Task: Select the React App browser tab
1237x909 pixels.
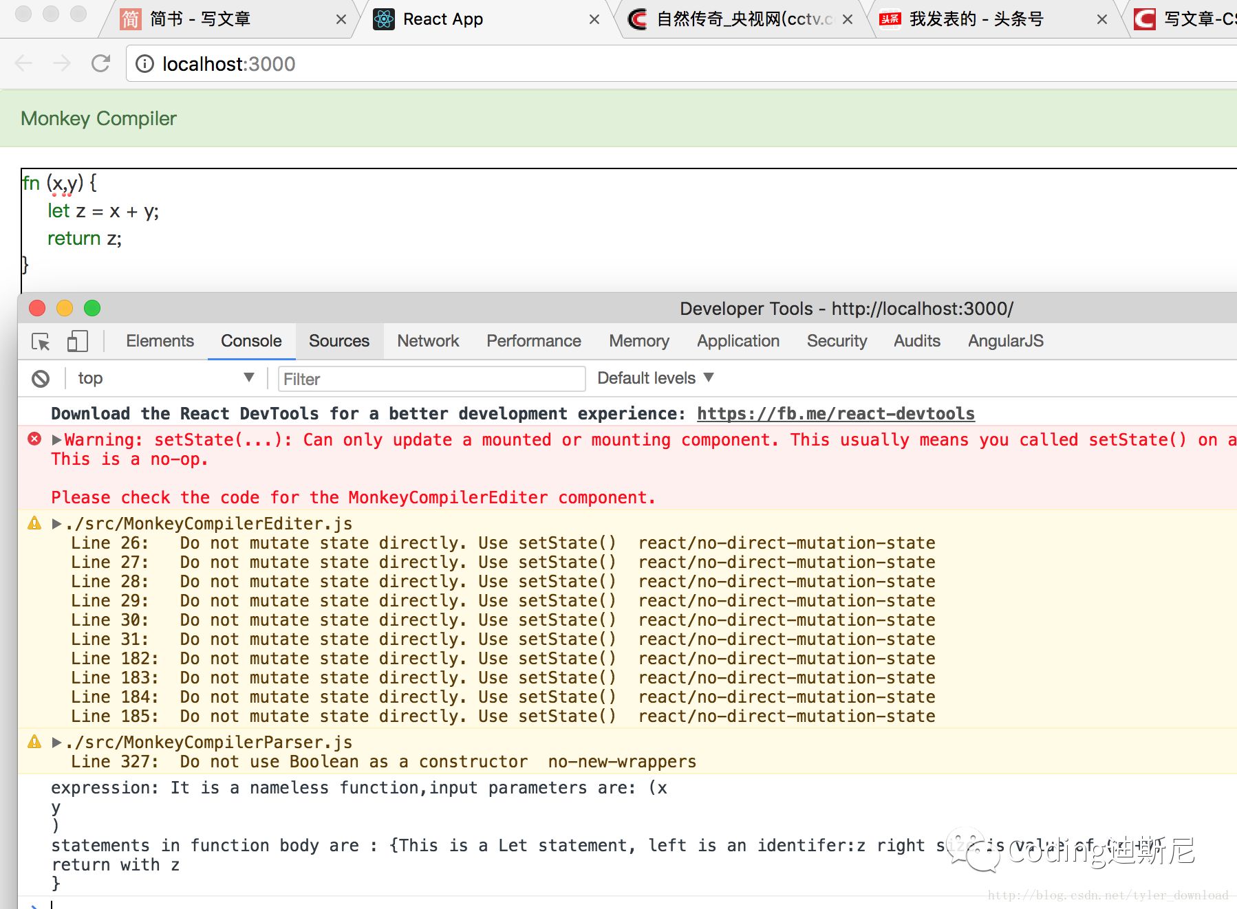Action: coord(486,19)
